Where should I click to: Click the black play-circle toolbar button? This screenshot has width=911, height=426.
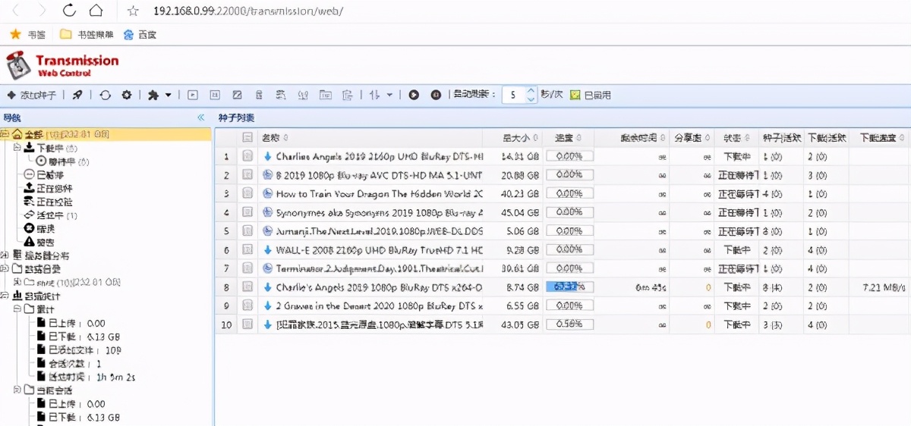point(414,95)
